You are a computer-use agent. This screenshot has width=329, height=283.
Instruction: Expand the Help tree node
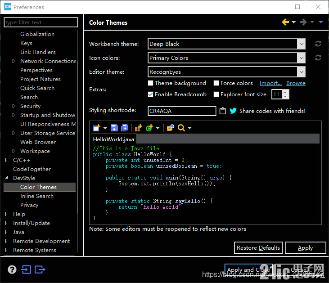click(6, 214)
